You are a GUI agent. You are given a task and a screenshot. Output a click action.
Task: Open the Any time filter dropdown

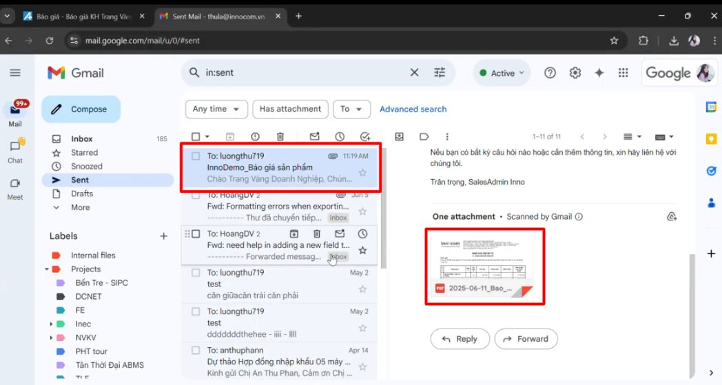216,109
